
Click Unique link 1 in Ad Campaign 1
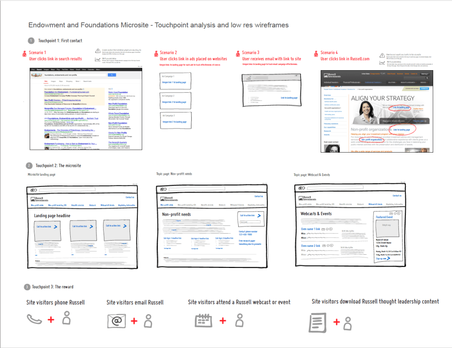174,81
